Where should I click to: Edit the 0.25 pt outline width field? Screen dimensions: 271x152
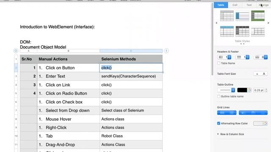pyautogui.click(x=259, y=90)
